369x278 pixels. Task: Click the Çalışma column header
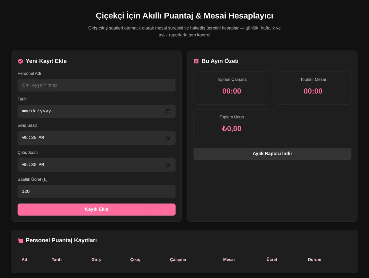178,260
